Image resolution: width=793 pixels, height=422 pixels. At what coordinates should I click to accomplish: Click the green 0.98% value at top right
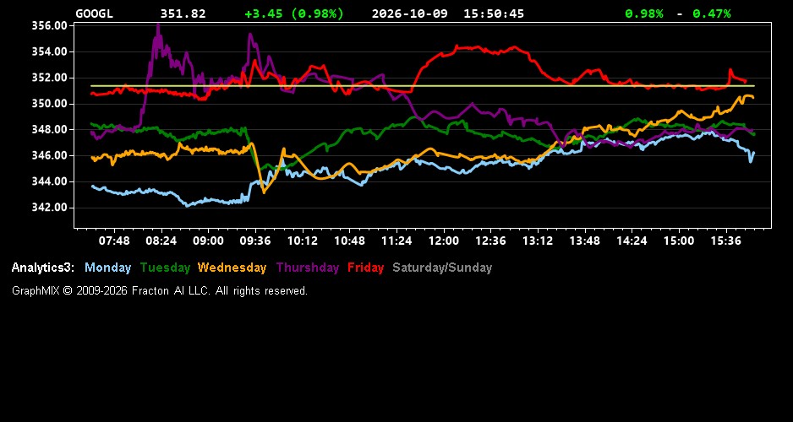[x=644, y=14]
